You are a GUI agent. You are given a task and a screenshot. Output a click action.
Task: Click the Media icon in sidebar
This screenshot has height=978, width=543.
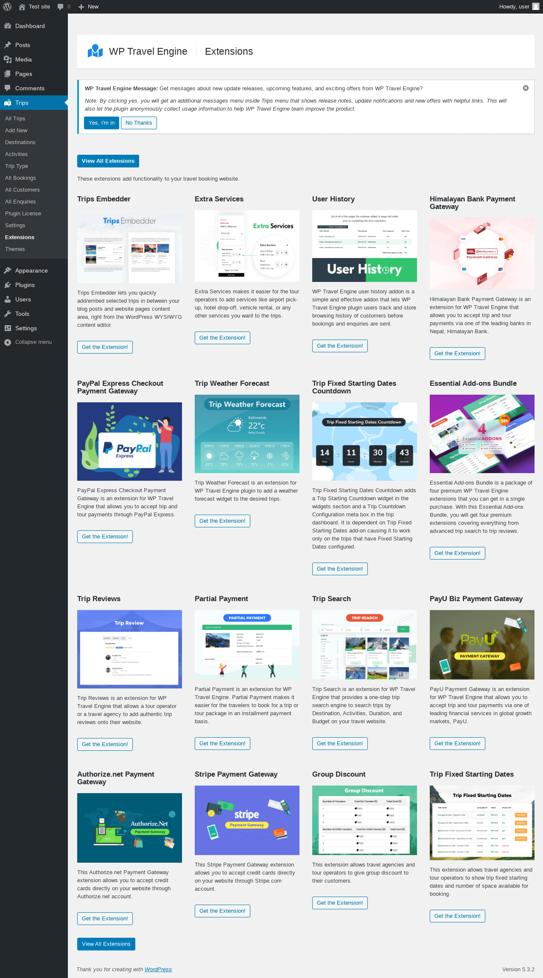coord(8,59)
